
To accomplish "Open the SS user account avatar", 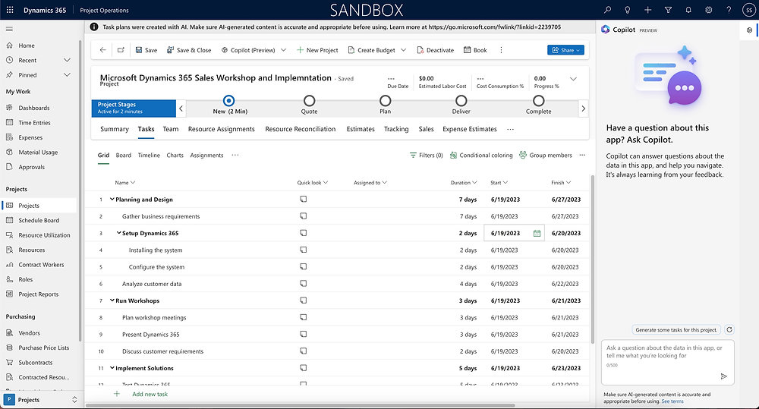I will [x=749, y=10].
